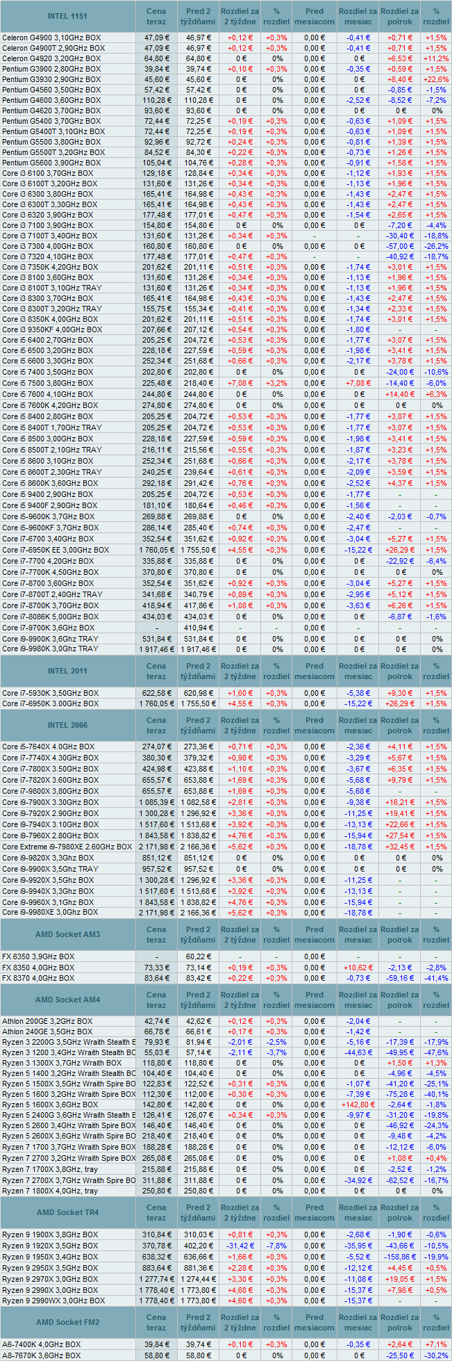This screenshot has width=452, height=1361.
Task: Click the AMD Socket AM3 section header
Action: 68,934
